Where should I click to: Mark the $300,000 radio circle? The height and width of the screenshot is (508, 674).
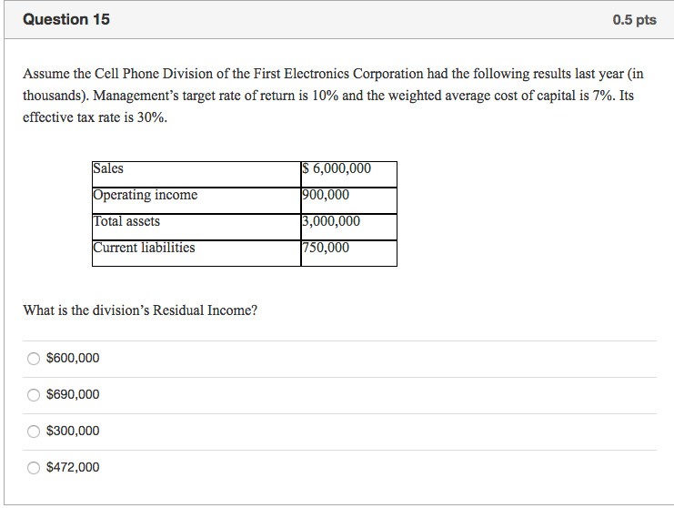(34, 432)
